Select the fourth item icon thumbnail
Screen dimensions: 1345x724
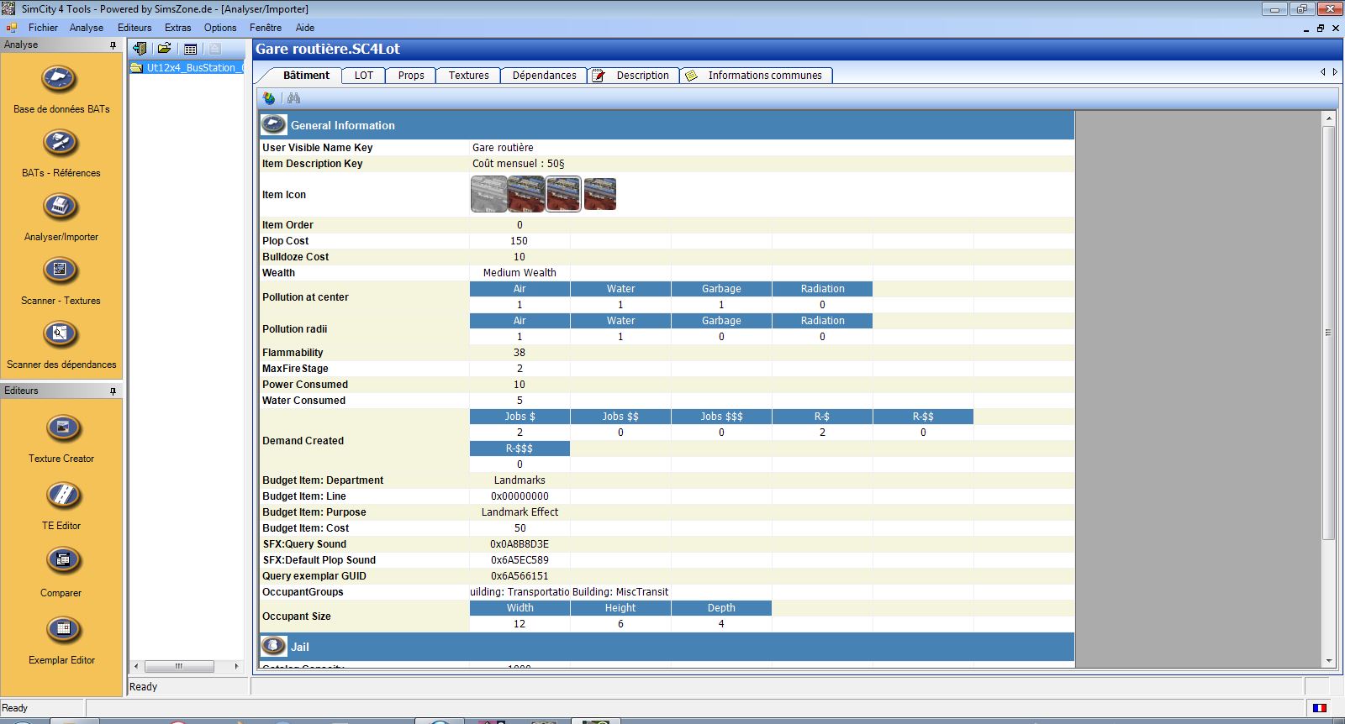(x=600, y=194)
